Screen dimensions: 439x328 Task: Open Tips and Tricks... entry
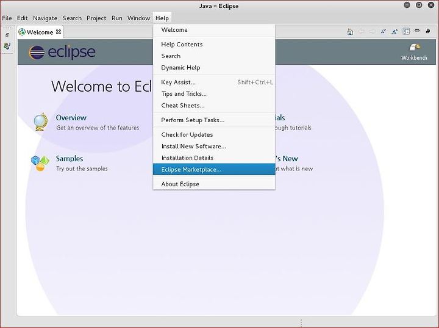(x=214, y=93)
